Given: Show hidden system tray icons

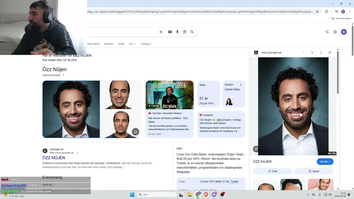Looking at the screenshot, I should [308, 195].
